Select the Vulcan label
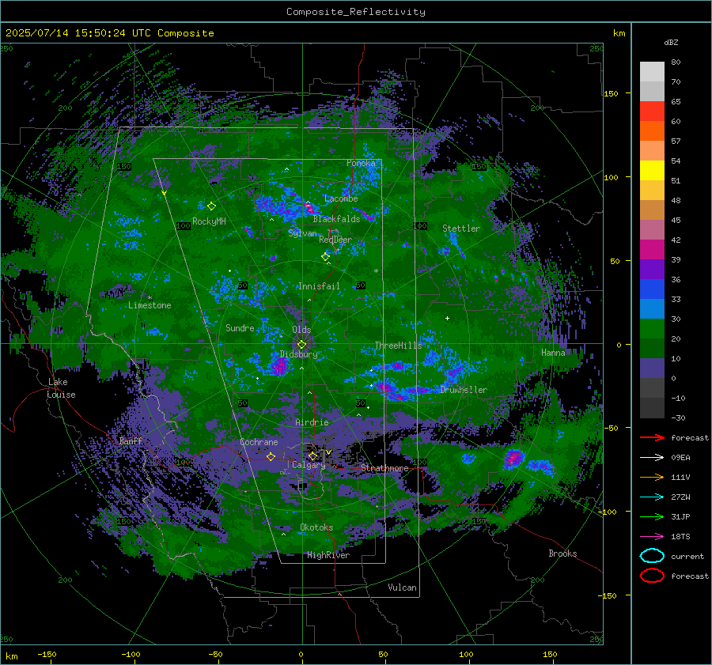This screenshot has width=712, height=665. (402, 588)
